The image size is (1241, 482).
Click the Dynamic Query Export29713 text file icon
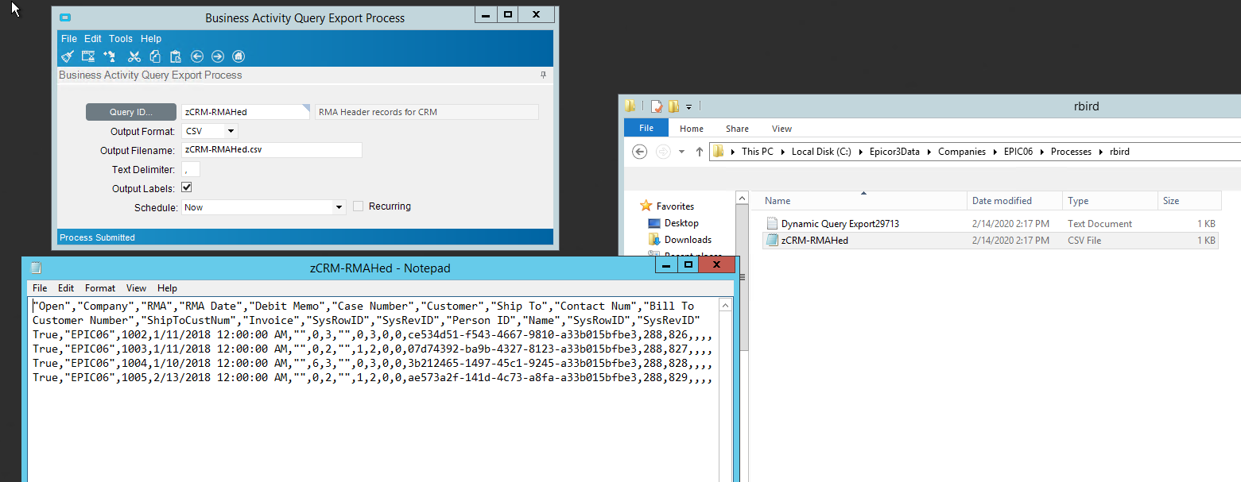coord(771,224)
